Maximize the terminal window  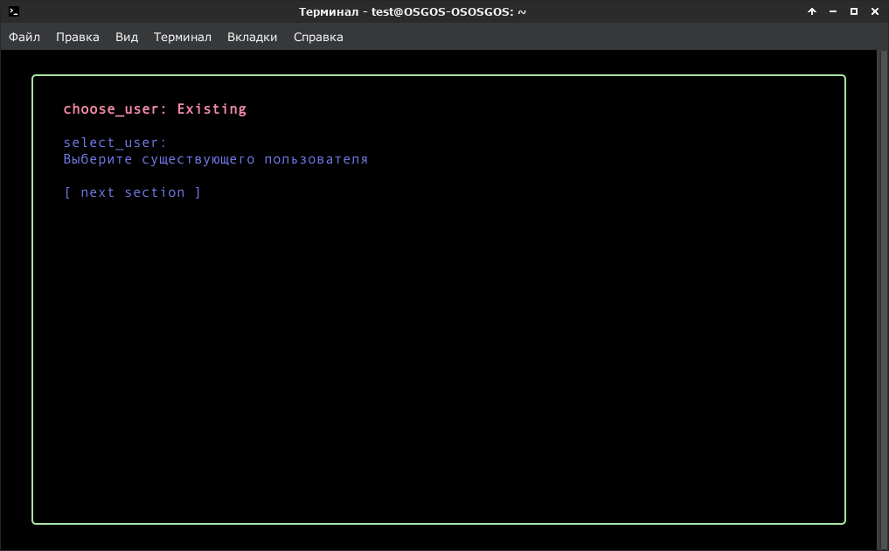pos(854,11)
